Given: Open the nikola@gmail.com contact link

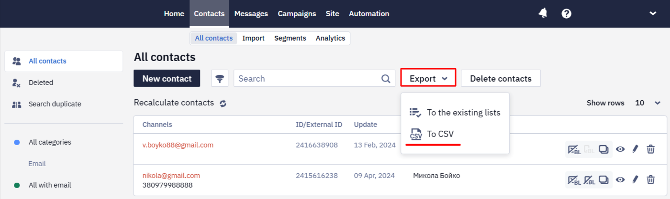Looking at the screenshot, I should [171, 175].
